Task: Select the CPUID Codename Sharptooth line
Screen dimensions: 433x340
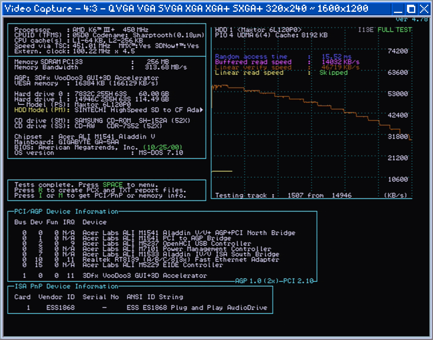Action: point(109,35)
